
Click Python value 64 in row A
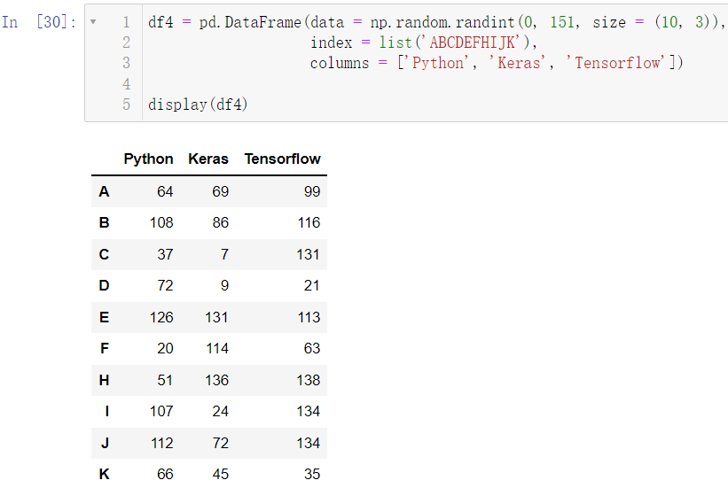(165, 191)
